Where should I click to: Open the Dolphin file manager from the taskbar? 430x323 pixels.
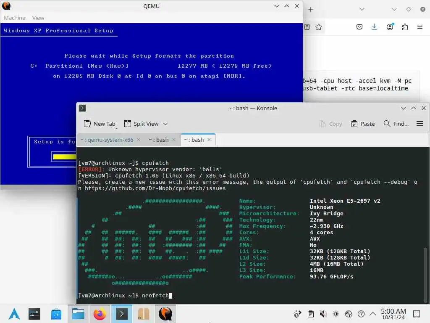coord(78,314)
